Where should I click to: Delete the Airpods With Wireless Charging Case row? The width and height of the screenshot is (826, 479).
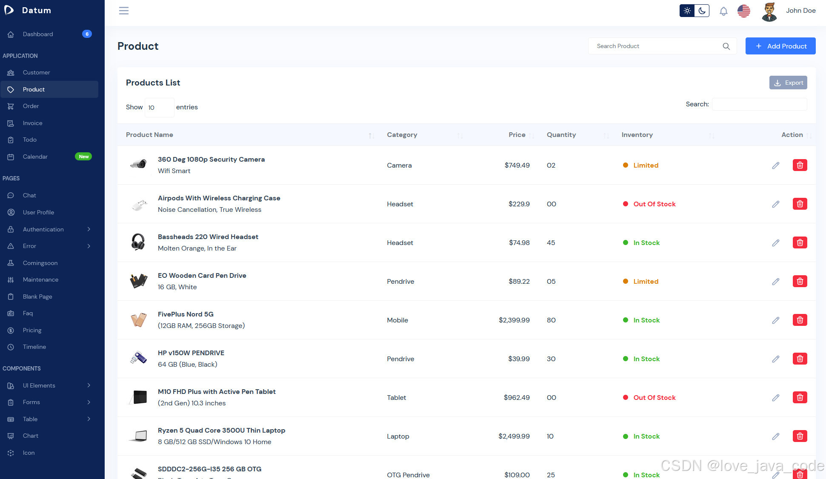[x=800, y=204]
